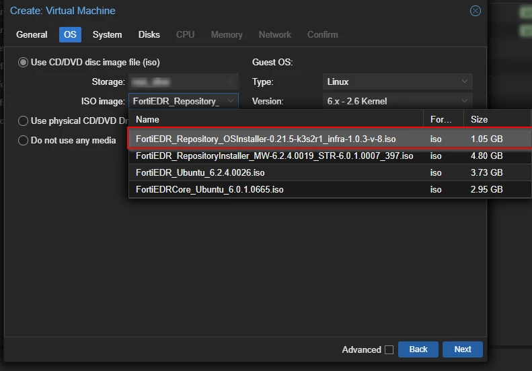Switch to the General tab
The height and width of the screenshot is (371, 532).
(x=32, y=34)
